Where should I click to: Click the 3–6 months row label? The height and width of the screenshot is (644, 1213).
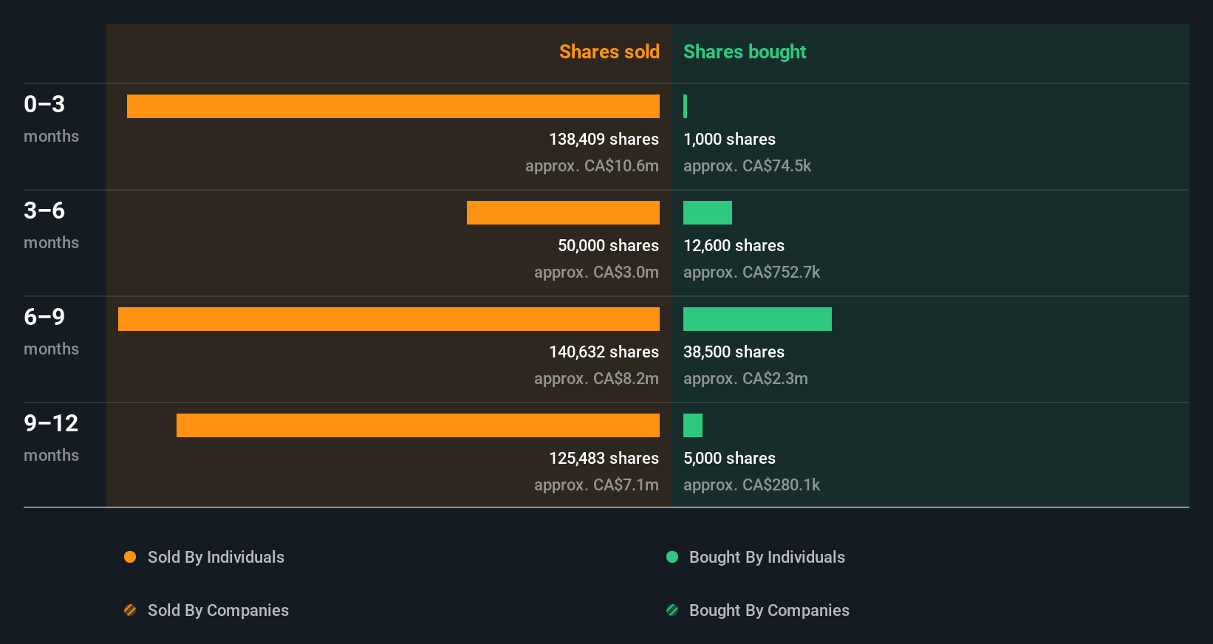pyautogui.click(x=51, y=225)
